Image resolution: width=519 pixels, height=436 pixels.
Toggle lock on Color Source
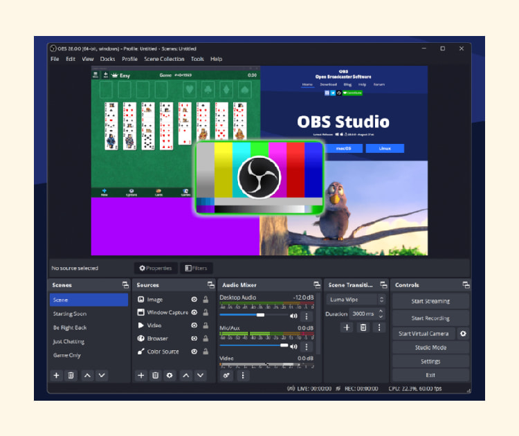pyautogui.click(x=206, y=352)
